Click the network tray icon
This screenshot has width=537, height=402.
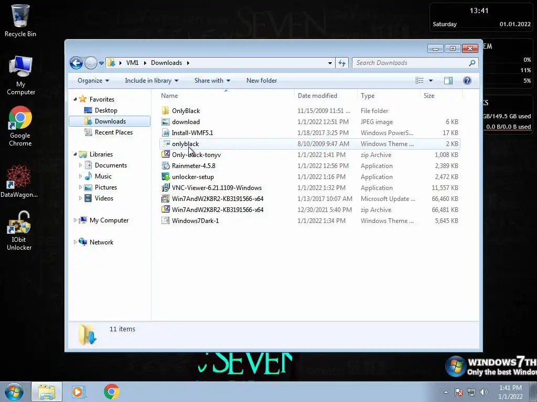[471, 392]
